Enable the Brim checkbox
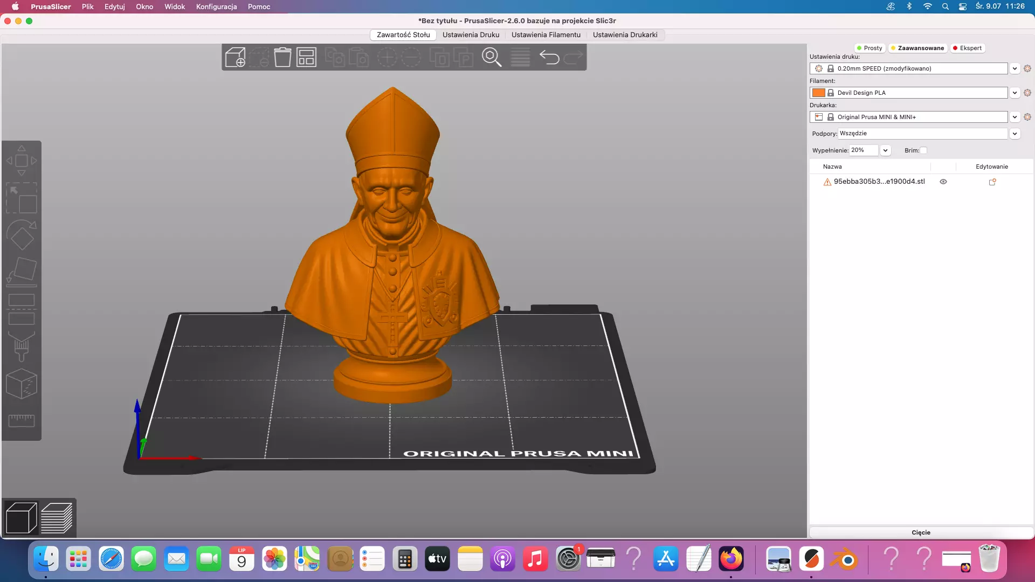 coord(923,150)
